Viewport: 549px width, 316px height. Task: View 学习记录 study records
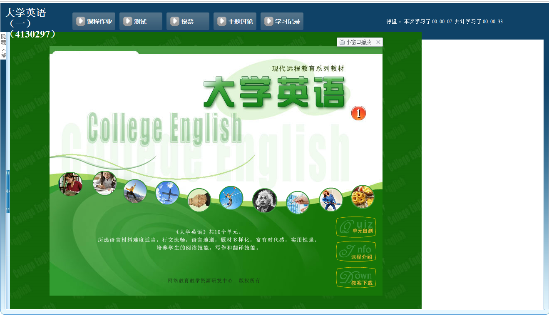282,21
